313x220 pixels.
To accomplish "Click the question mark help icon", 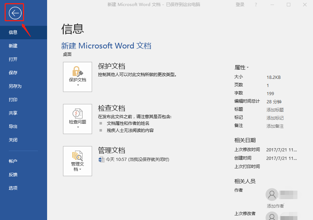I will (x=256, y=5).
